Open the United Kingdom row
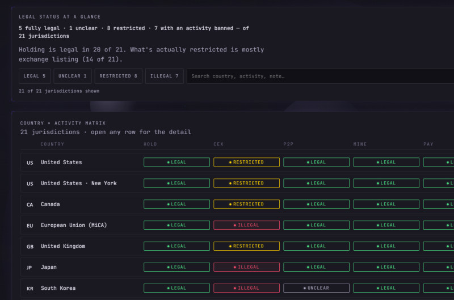This screenshot has width=454, height=300. pos(237,246)
